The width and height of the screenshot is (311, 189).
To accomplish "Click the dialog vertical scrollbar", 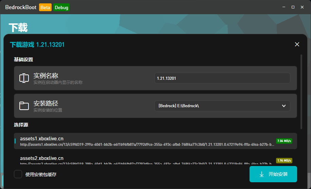I will point(301,91).
